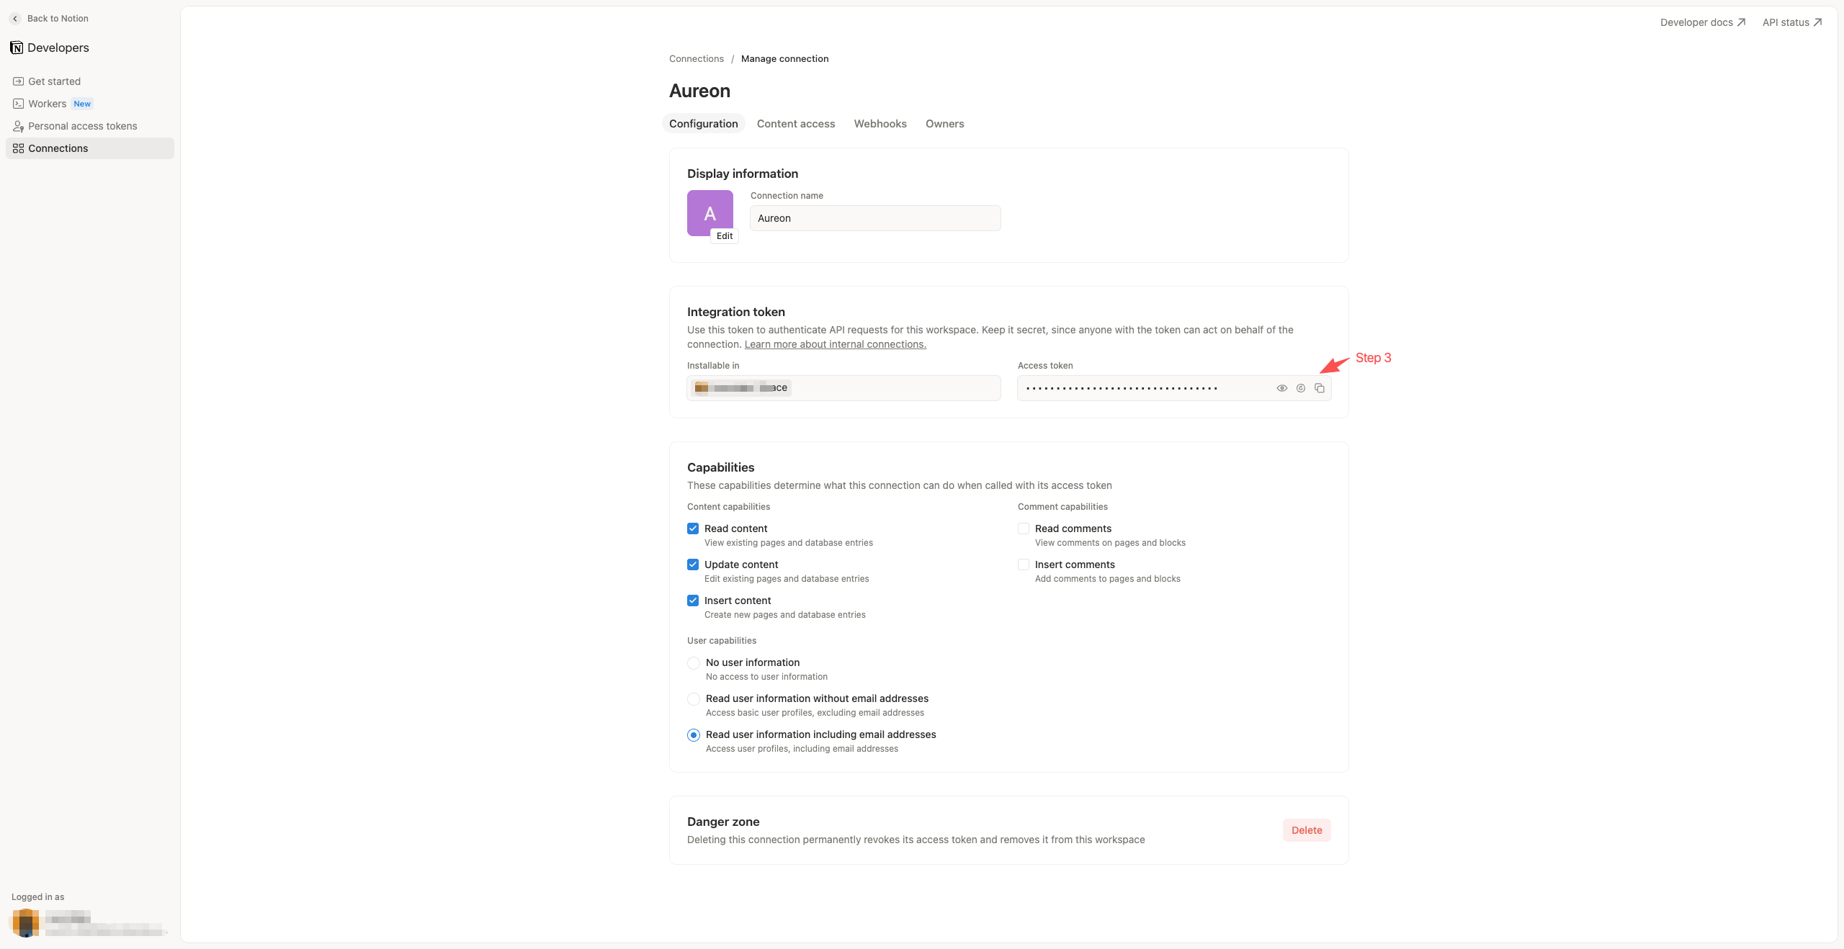Uncheck the Insert content checkbox
1844x949 pixels.
pyautogui.click(x=693, y=601)
